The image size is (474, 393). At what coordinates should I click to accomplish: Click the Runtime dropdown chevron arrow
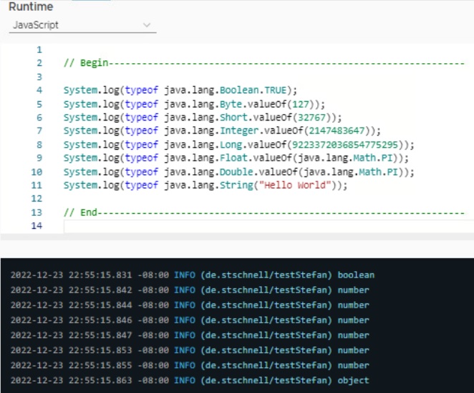click(x=147, y=25)
